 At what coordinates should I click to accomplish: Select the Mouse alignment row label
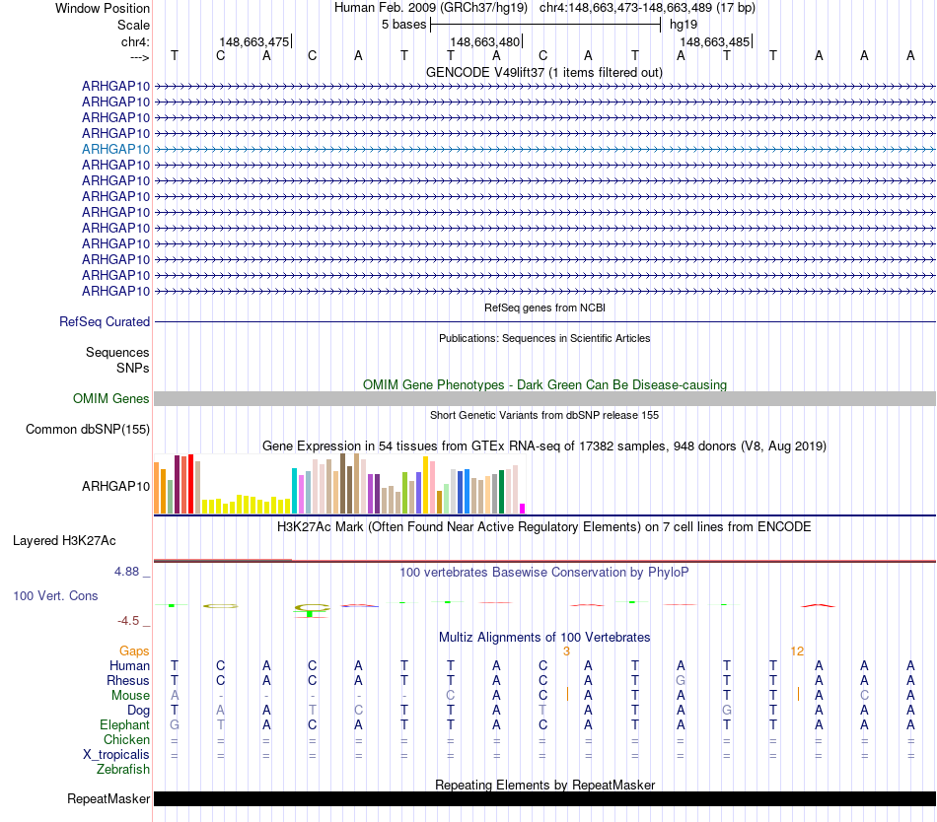click(x=131, y=696)
